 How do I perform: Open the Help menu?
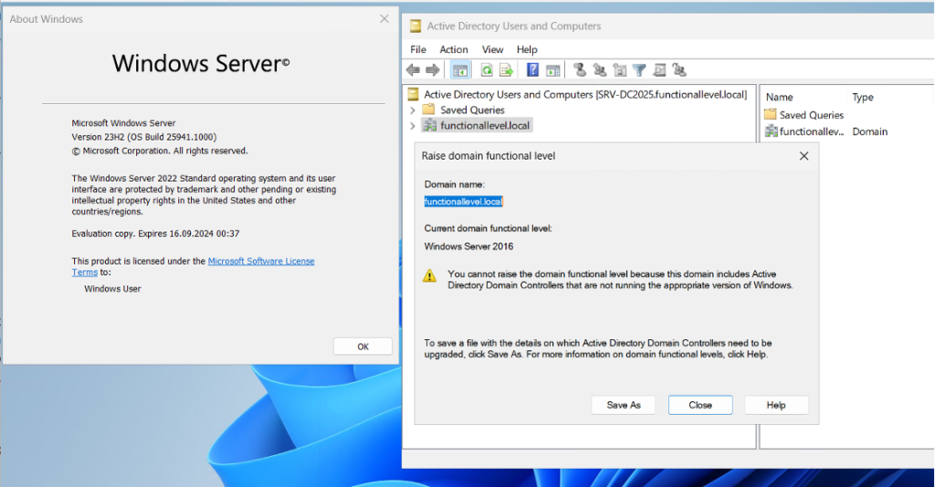(x=527, y=49)
